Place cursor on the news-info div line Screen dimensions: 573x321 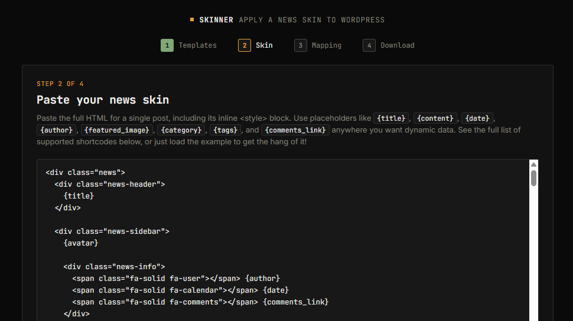114,267
